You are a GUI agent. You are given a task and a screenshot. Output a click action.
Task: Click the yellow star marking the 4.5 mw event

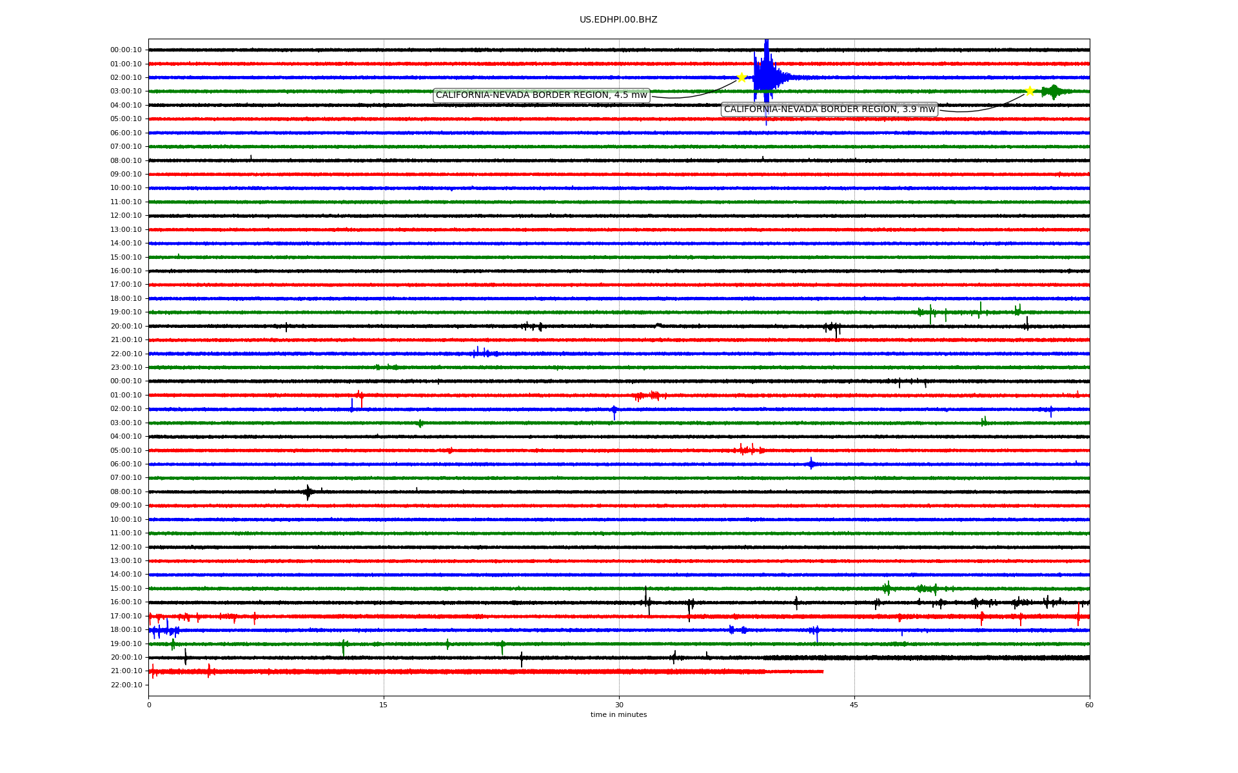[742, 77]
